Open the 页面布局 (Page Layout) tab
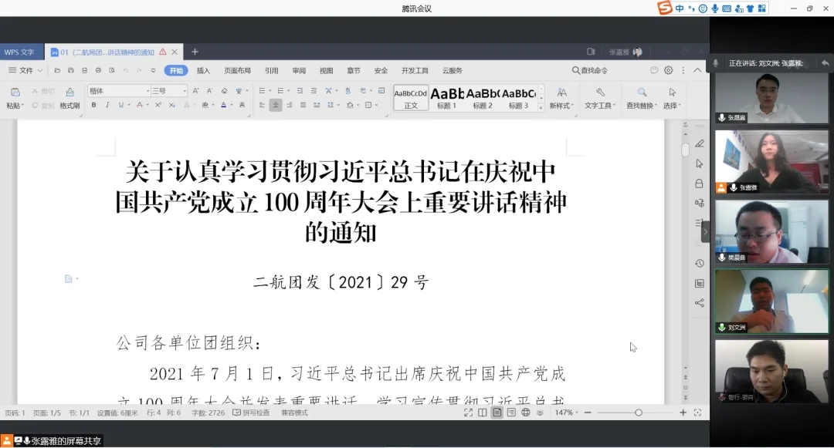This screenshot has width=834, height=448. click(x=237, y=70)
